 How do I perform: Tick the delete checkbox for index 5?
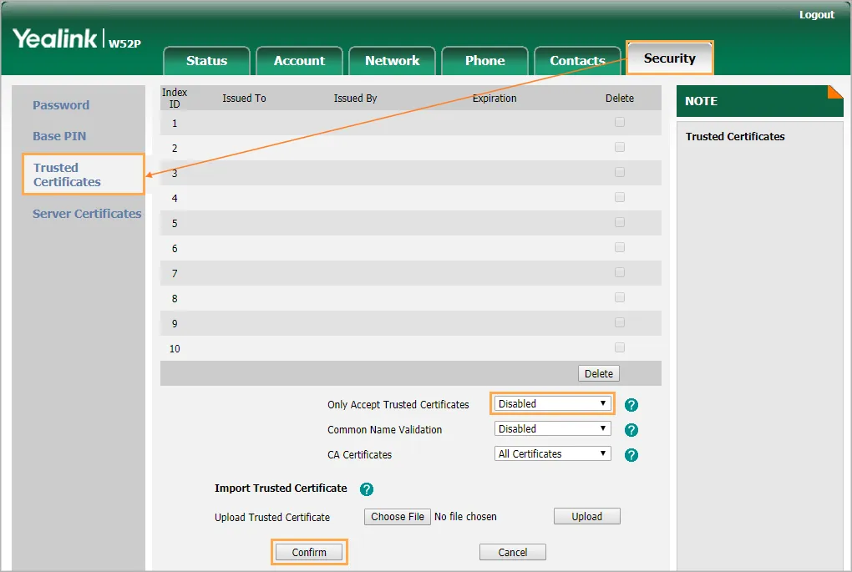click(620, 222)
